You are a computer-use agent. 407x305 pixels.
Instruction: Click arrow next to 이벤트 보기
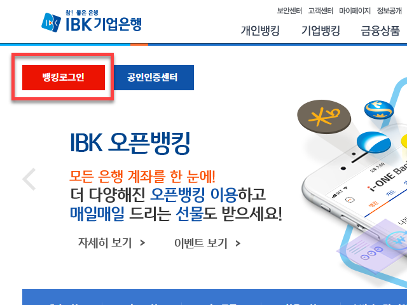tap(238, 243)
